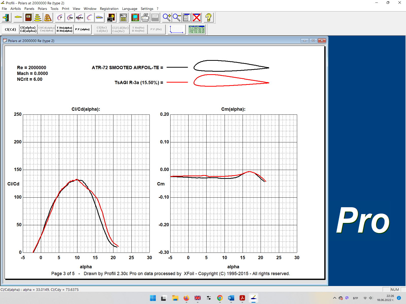This screenshot has height=304, width=406.
Task: Click the red X close-window toolbar icon
Action: (197, 18)
